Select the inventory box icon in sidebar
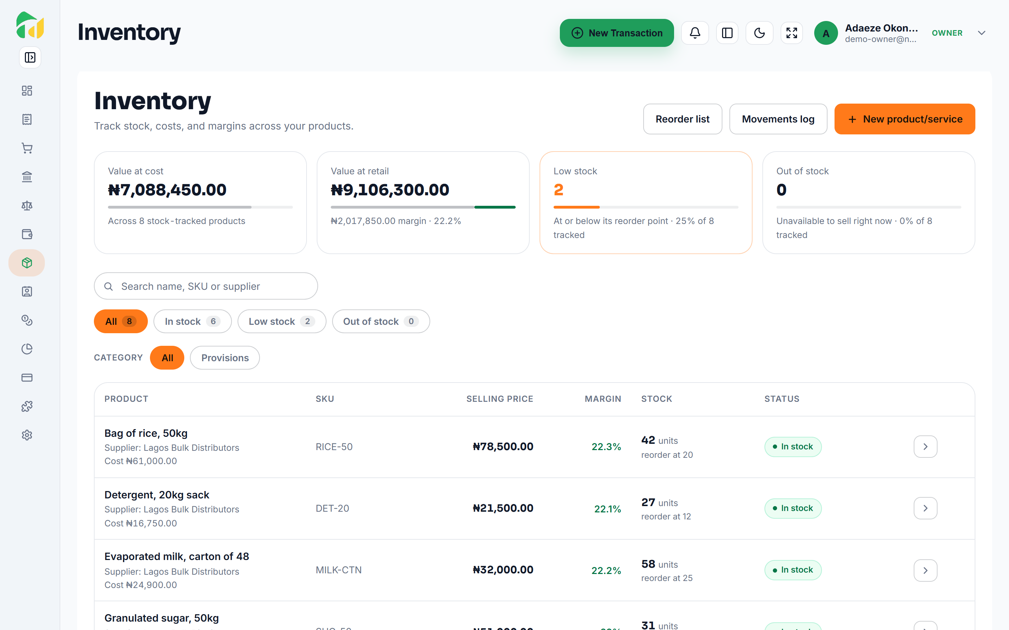This screenshot has height=630, width=1009. coord(27,263)
